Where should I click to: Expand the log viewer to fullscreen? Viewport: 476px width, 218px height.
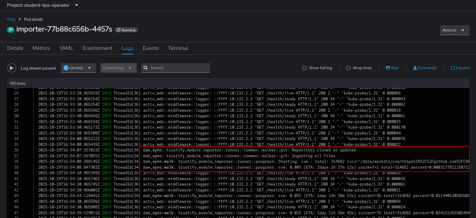(460, 68)
